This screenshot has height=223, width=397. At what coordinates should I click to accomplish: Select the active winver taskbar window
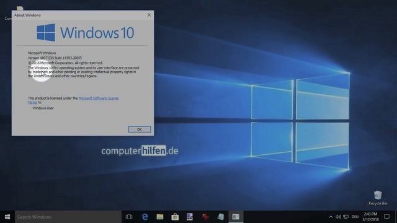coord(236,217)
